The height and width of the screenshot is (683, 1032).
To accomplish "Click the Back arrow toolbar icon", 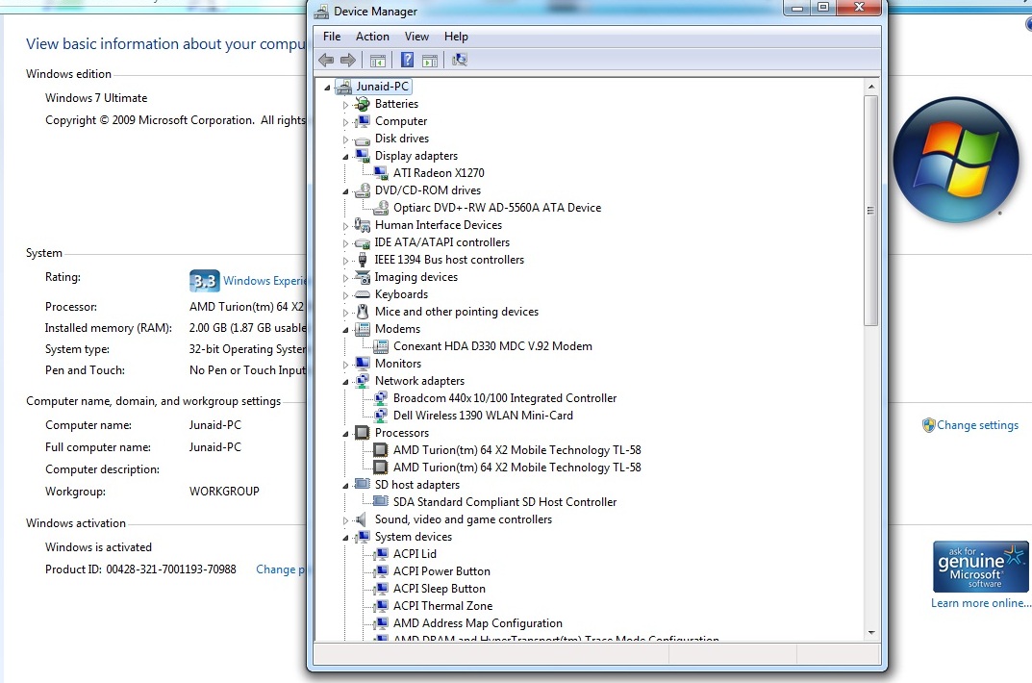I will click(x=326, y=60).
